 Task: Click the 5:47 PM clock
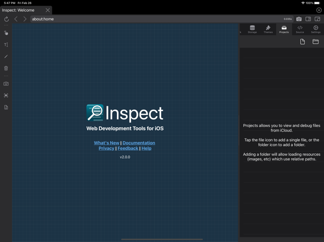click(x=10, y=3)
